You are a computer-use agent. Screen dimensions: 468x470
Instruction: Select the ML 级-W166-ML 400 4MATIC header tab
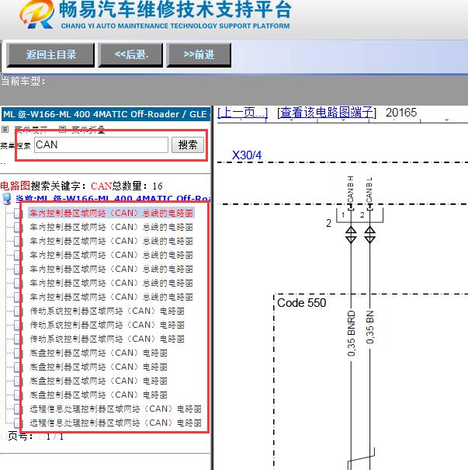pyautogui.click(x=106, y=114)
